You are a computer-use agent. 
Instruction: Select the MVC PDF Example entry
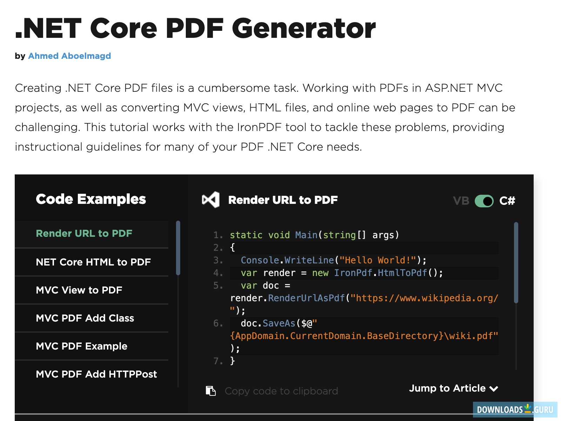click(x=81, y=346)
